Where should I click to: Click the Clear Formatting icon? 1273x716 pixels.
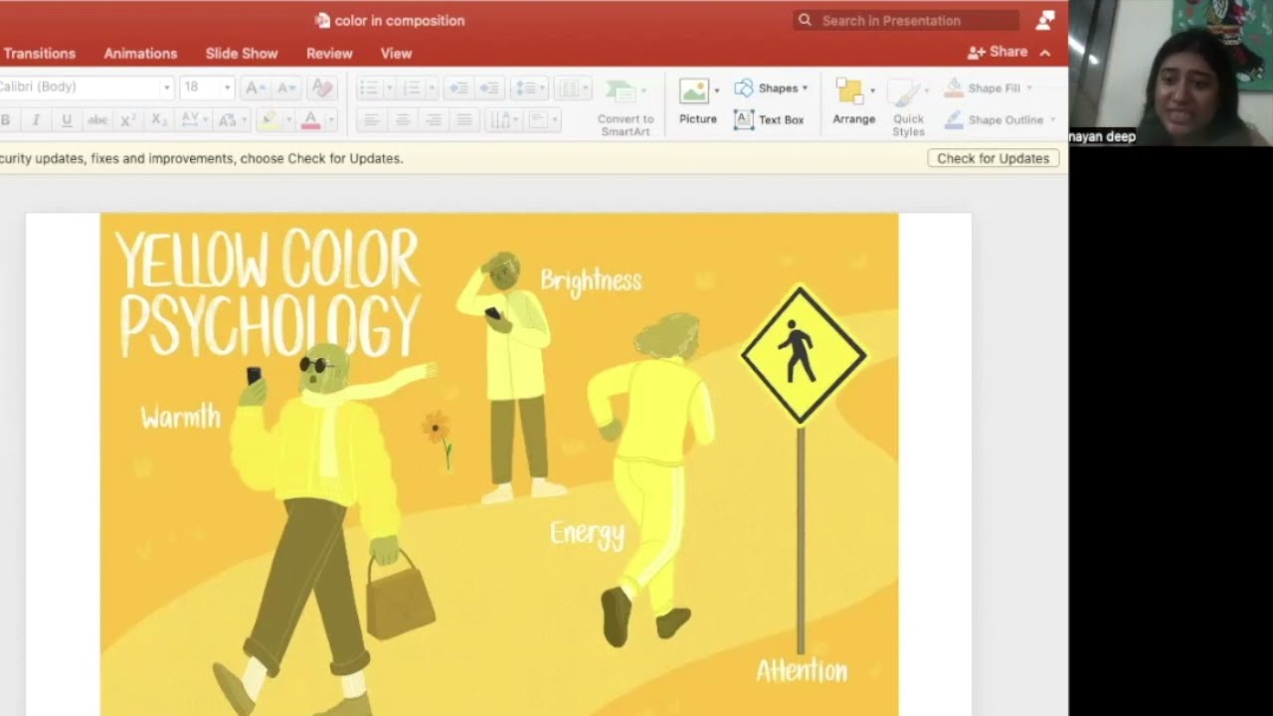coord(320,88)
